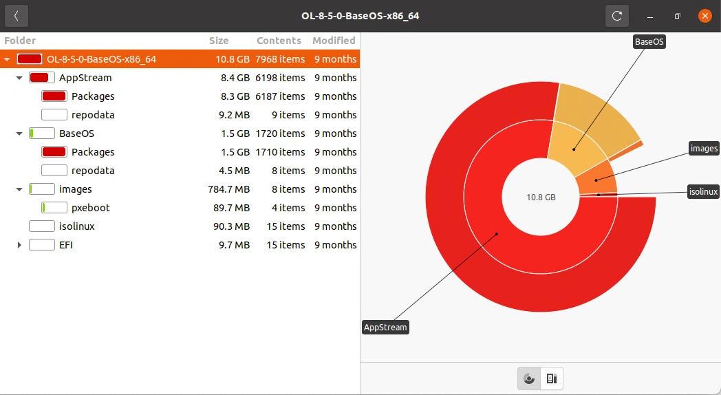Screen dimensions: 721x395
Task: Collapse the BaseOS folder
Action: click(19, 134)
